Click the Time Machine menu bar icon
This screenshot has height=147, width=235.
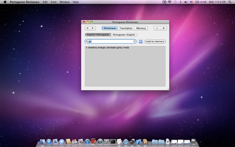[175, 2]
